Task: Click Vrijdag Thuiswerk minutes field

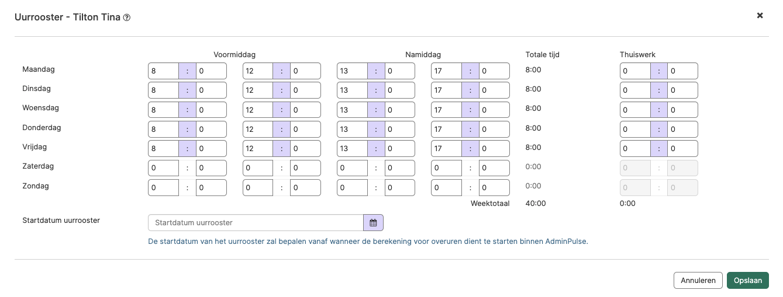Action: tap(683, 148)
